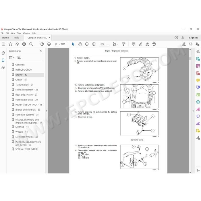Viewport: 201px width, 201px height.
Task: Open More Tools wrench icon
Action: [x=198, y=138]
